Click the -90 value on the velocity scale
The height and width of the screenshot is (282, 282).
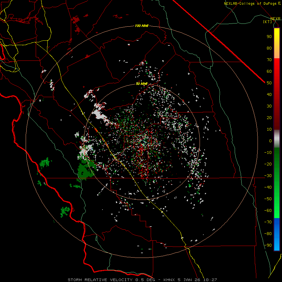click(x=268, y=245)
